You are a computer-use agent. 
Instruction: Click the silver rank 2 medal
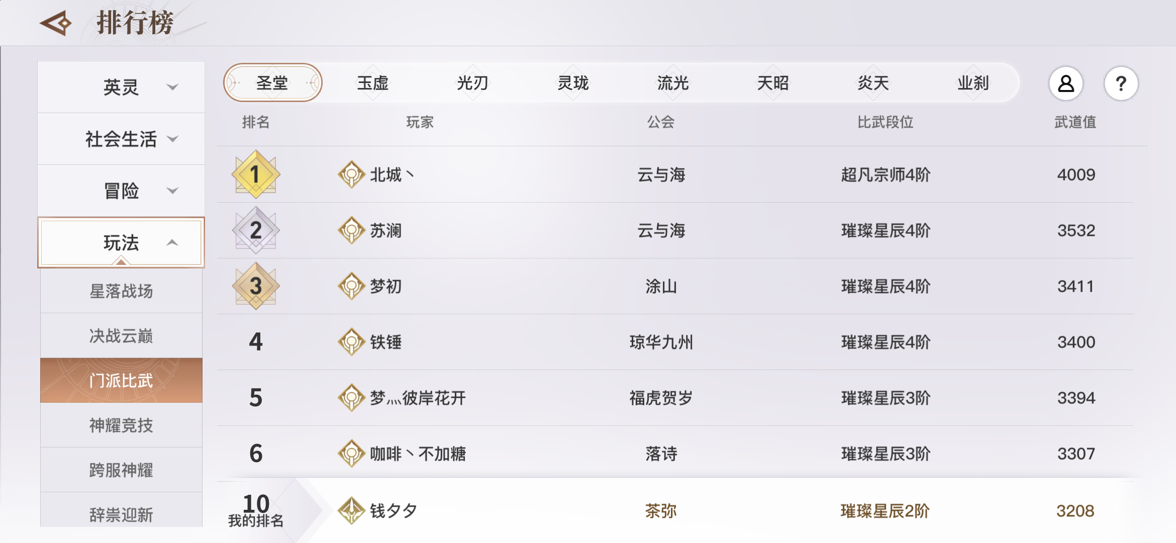point(256,230)
